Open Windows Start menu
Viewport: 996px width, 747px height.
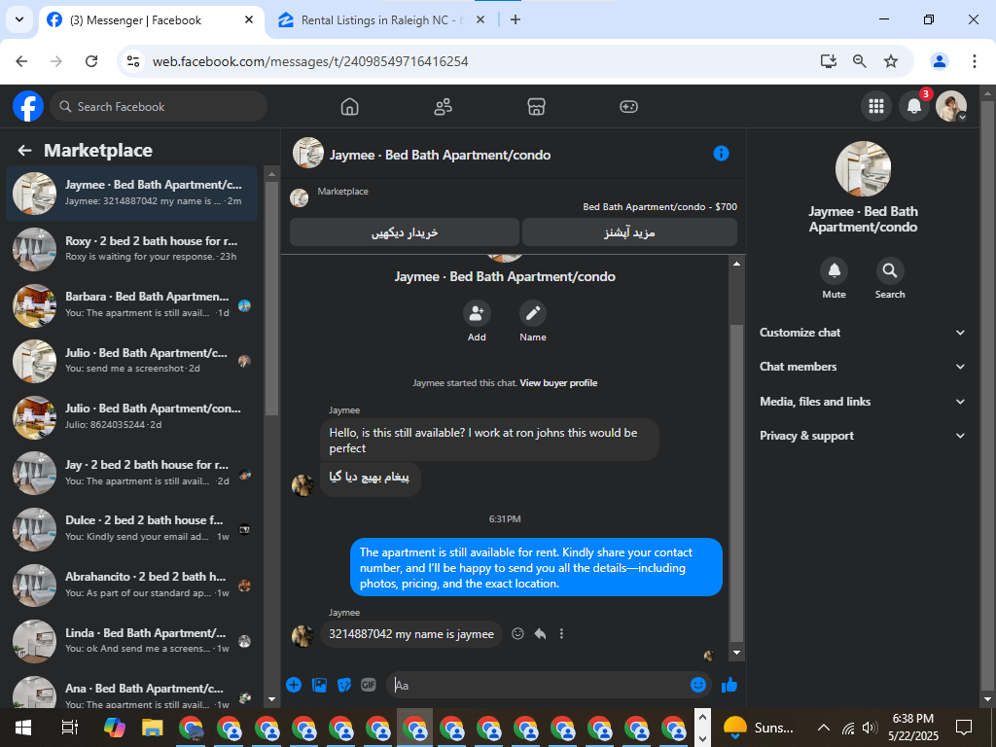click(23, 728)
